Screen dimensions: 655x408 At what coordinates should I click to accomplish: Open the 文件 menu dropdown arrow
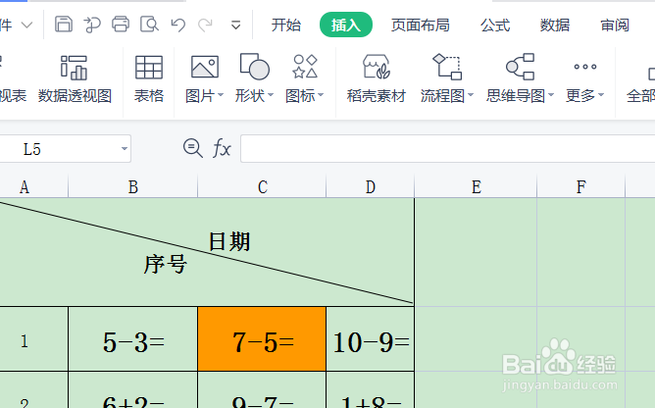26,25
